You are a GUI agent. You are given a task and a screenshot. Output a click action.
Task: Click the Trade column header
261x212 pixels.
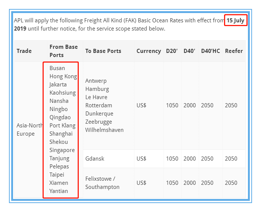pos(24,51)
